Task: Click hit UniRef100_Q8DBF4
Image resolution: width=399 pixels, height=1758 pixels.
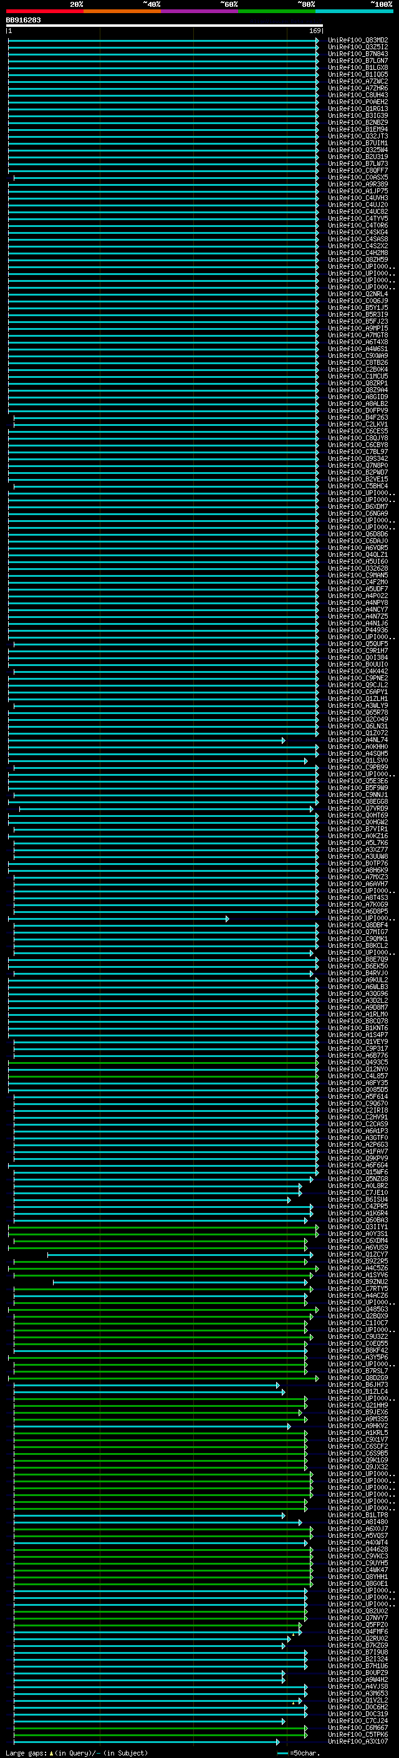Action: click(x=358, y=925)
